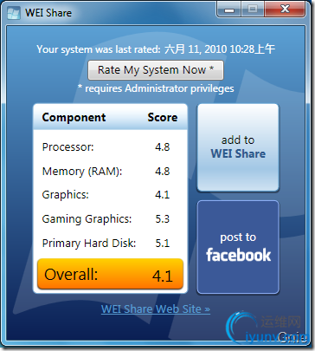Post score to Facebook
315x351 pixels.
point(238,247)
